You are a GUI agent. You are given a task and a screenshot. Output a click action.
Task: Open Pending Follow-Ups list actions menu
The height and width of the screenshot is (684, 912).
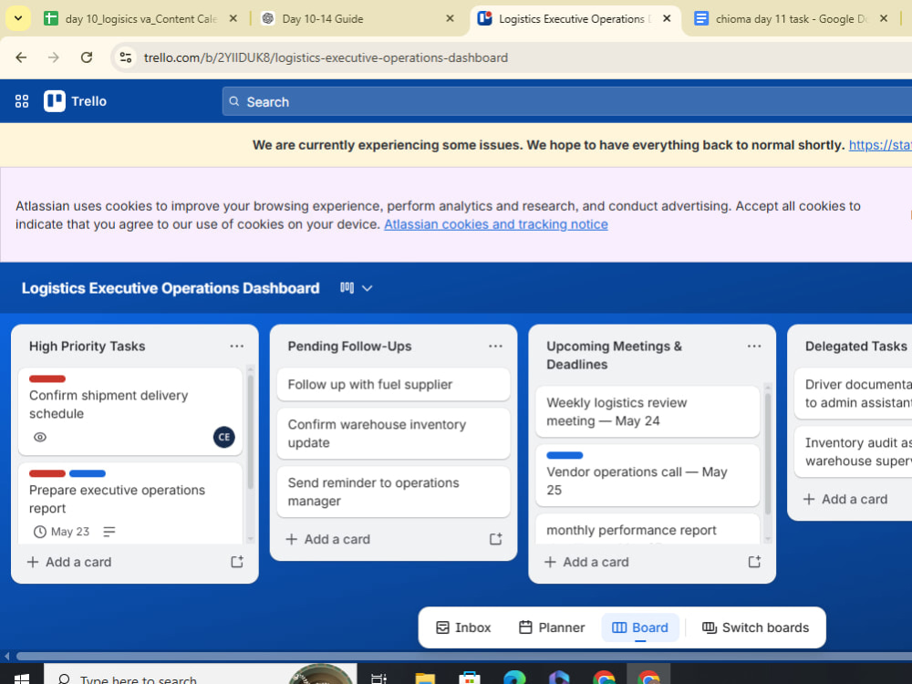[495, 346]
